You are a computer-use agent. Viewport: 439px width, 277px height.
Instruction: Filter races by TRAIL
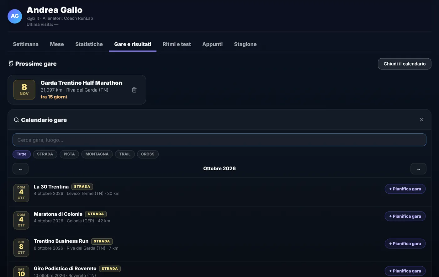point(125,154)
